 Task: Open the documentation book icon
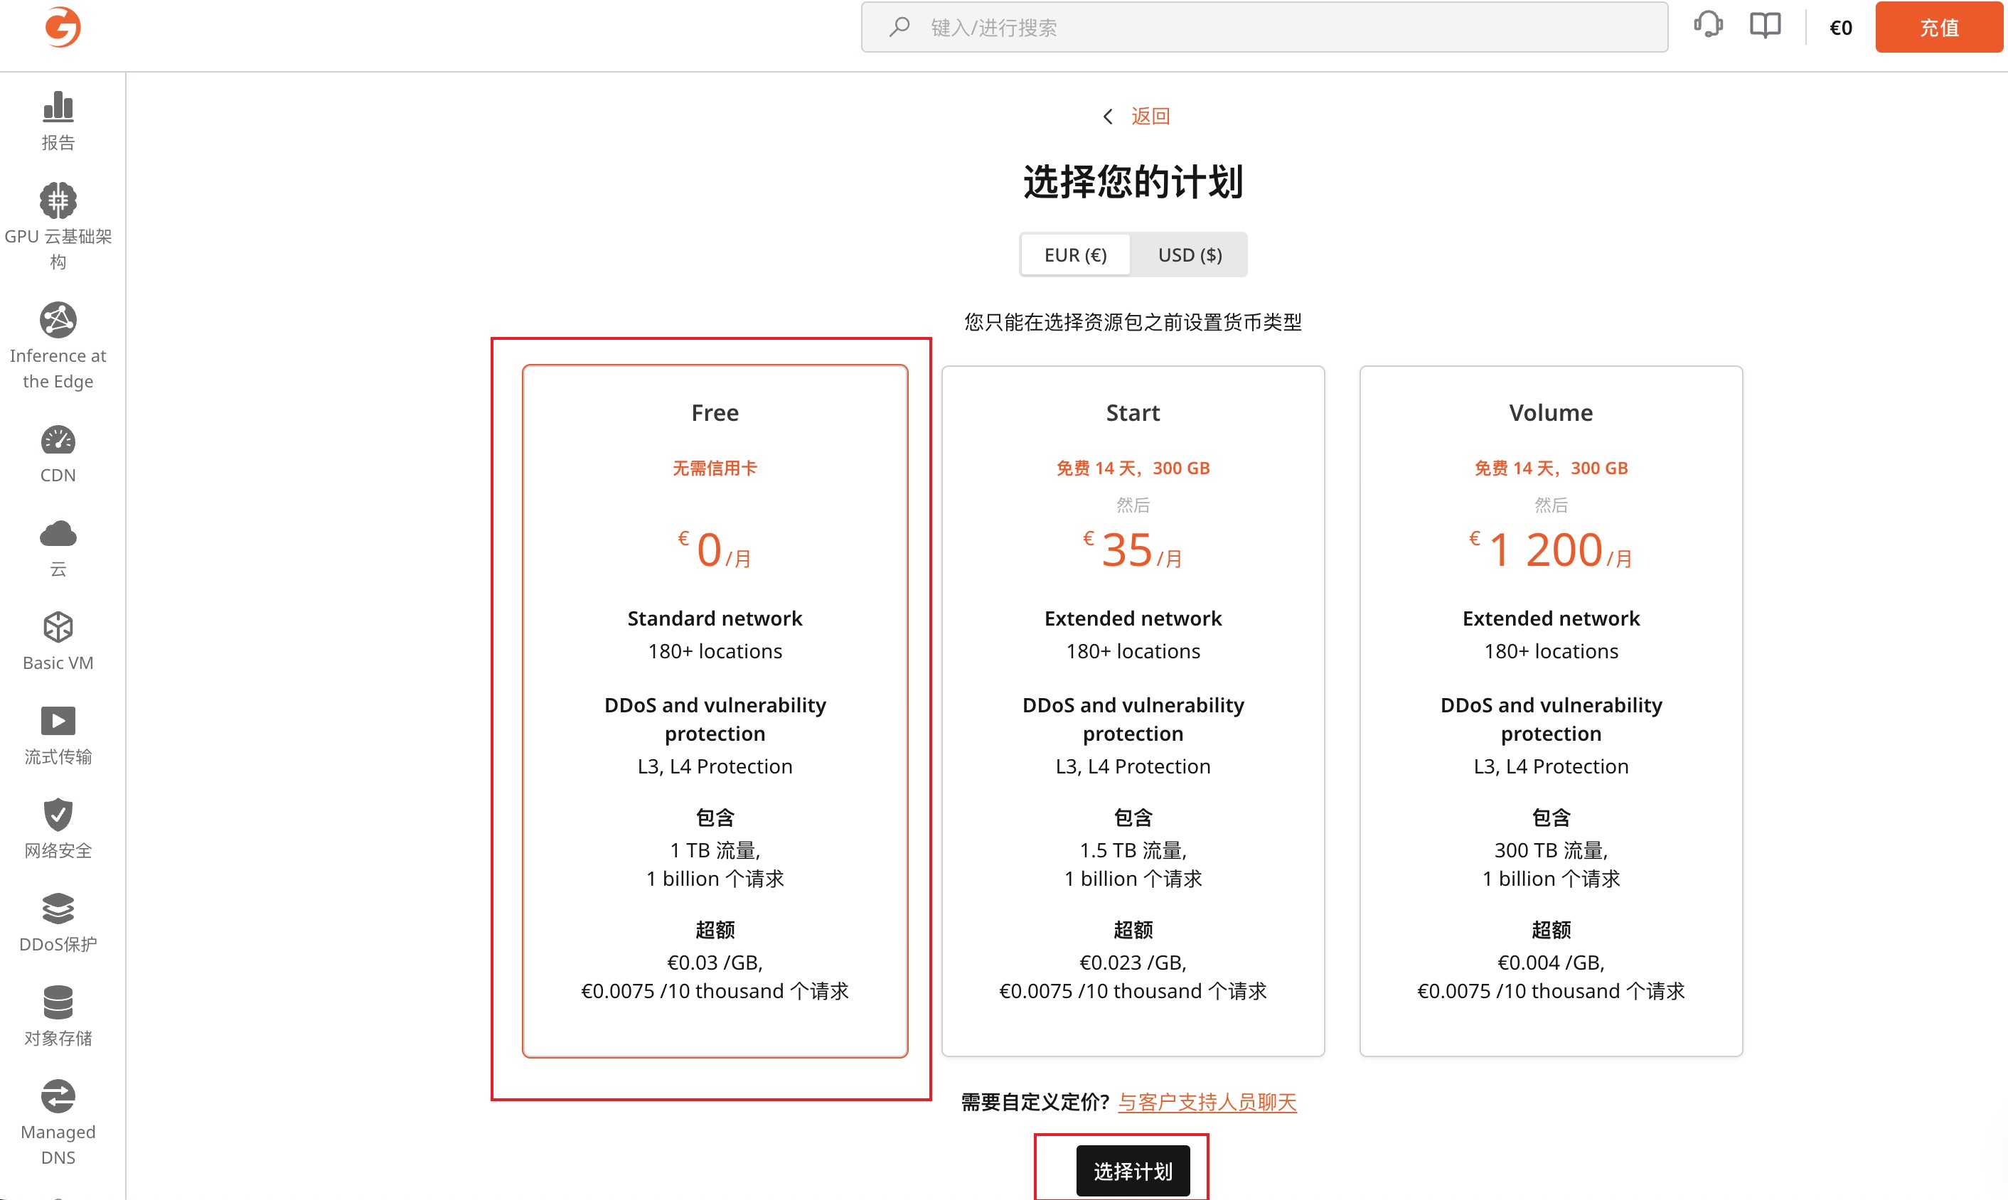pos(1765,26)
